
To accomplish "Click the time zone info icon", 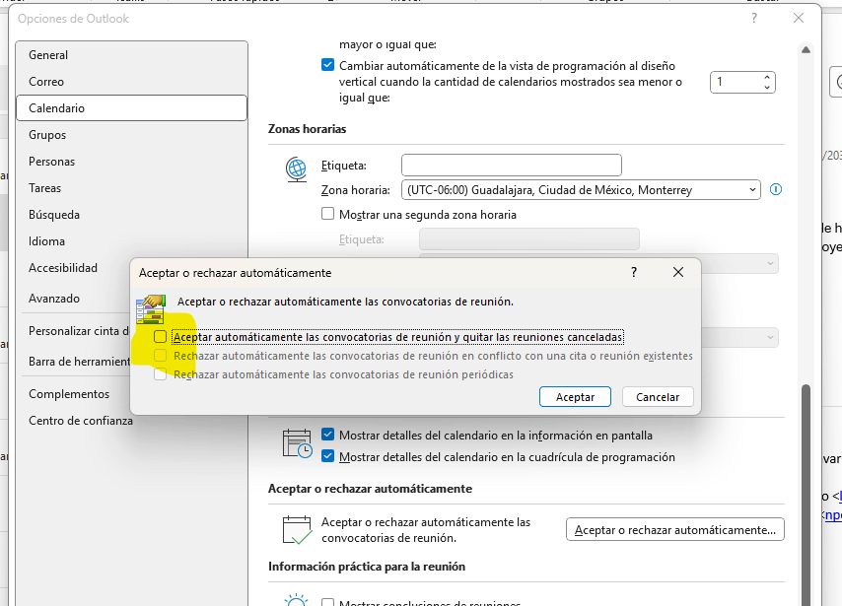I will pyautogui.click(x=775, y=189).
